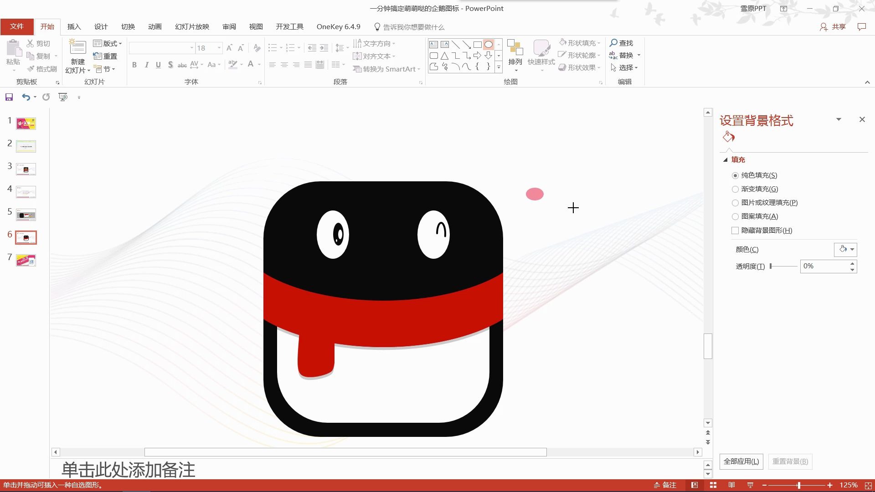Viewport: 875px width, 492px height.
Task: Enable 隐藏背景图形 hide background shapes checkbox
Action: [734, 230]
